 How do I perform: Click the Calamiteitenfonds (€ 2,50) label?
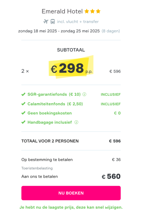[x=55, y=104]
